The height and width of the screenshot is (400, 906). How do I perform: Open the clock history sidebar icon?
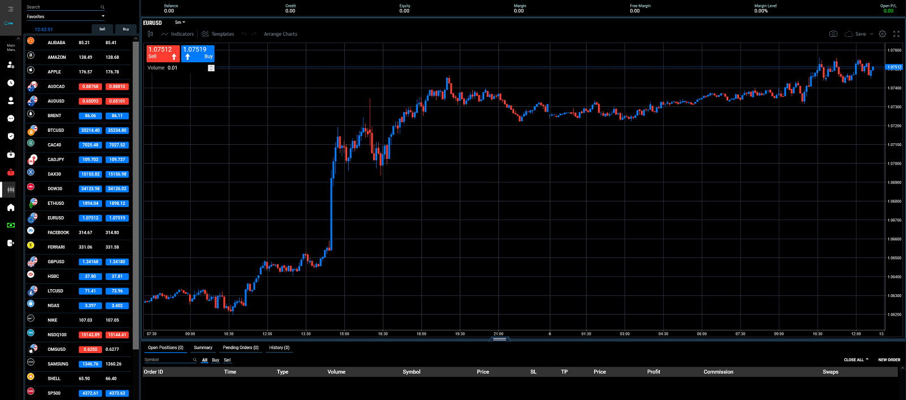(x=11, y=83)
